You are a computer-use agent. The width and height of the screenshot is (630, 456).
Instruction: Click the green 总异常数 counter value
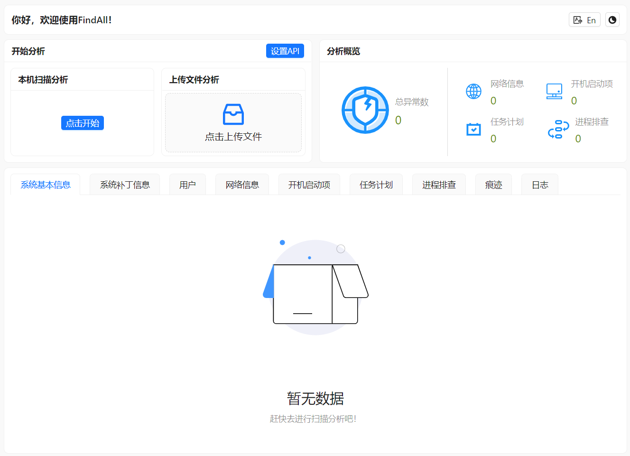(398, 120)
